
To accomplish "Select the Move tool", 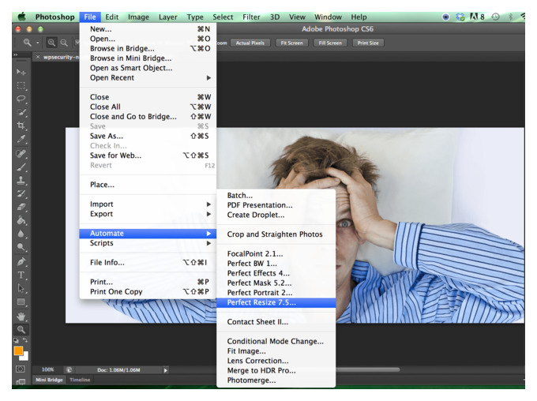I will [x=21, y=72].
